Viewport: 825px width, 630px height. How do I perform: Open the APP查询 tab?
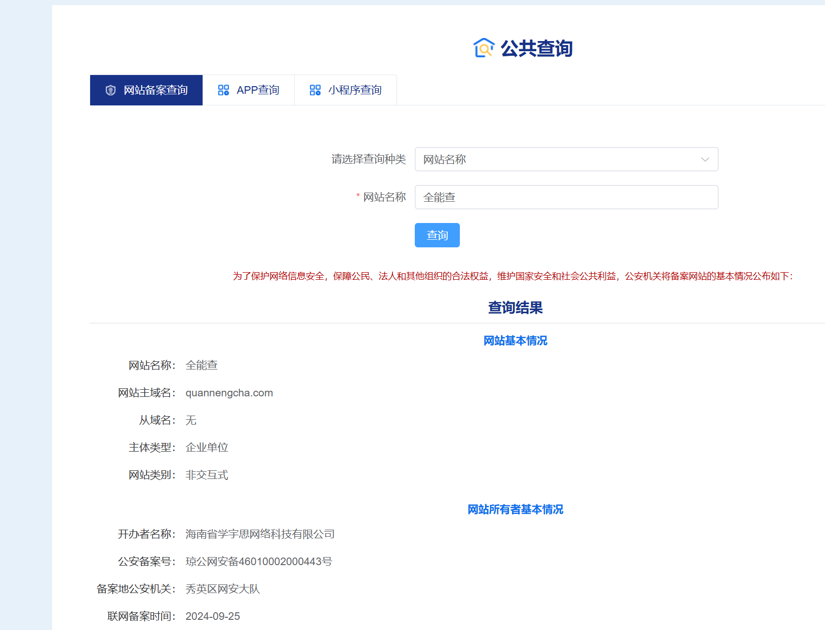click(x=249, y=90)
